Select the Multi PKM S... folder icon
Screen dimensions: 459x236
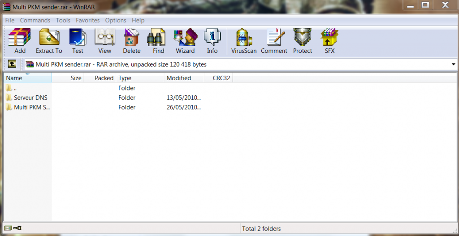click(x=9, y=107)
